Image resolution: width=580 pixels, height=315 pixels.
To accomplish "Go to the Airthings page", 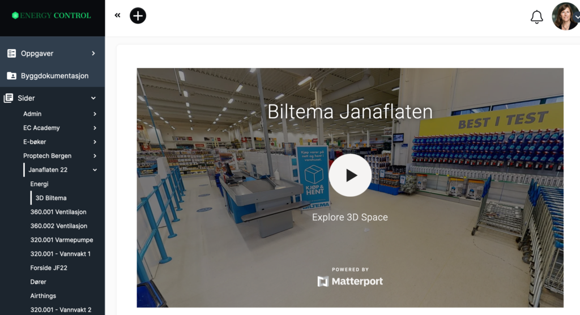I will [x=43, y=296].
